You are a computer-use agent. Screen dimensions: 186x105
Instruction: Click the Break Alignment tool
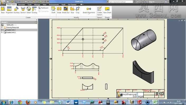click(x=89, y=10)
